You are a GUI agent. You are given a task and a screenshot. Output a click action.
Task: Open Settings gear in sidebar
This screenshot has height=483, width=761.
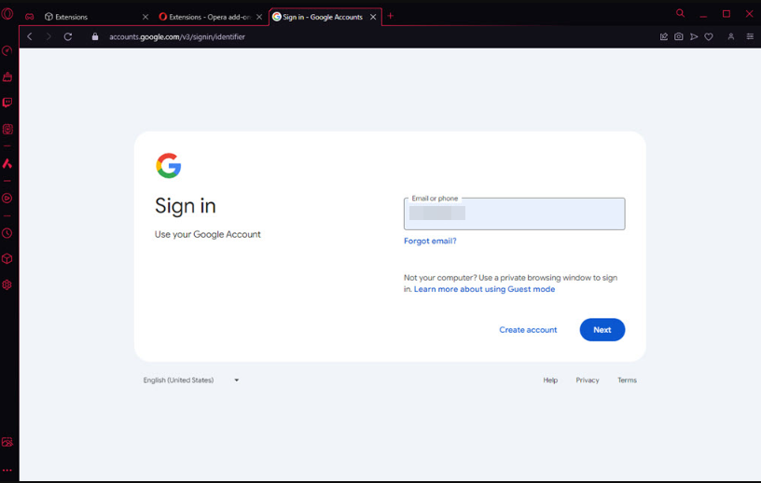[7, 285]
